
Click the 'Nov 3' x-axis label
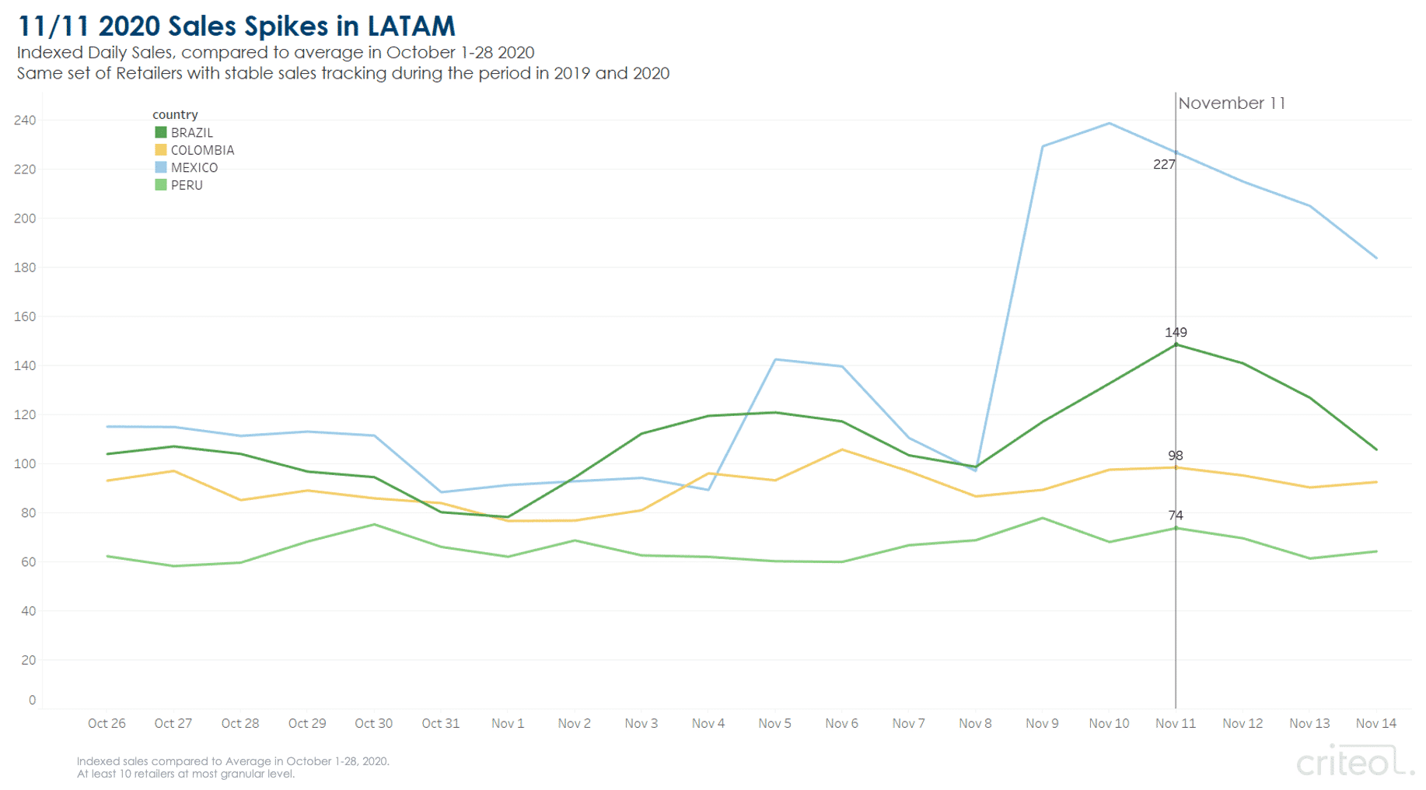pyautogui.click(x=641, y=723)
